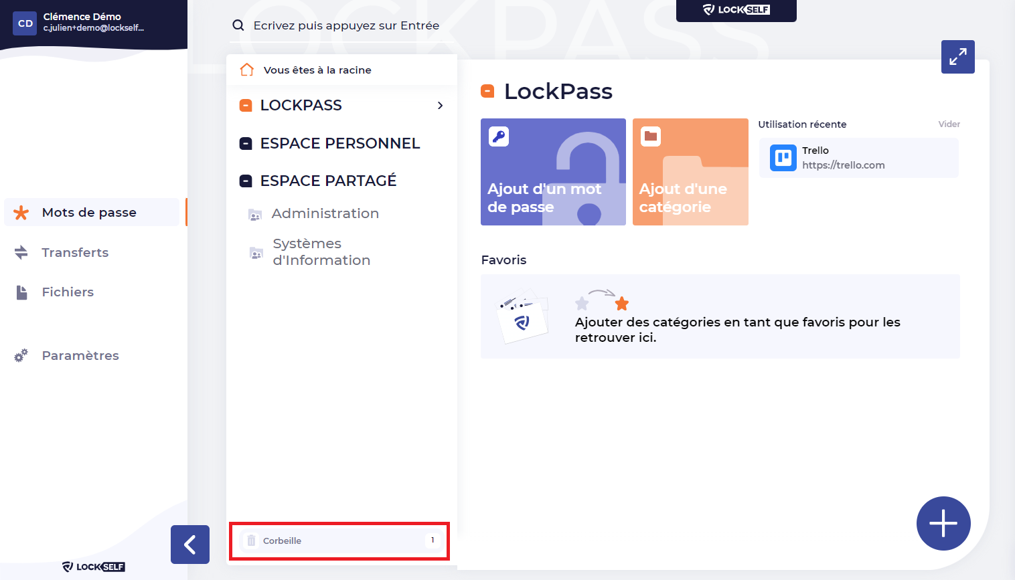
Task: Click the orange favorite star icon
Action: (622, 304)
